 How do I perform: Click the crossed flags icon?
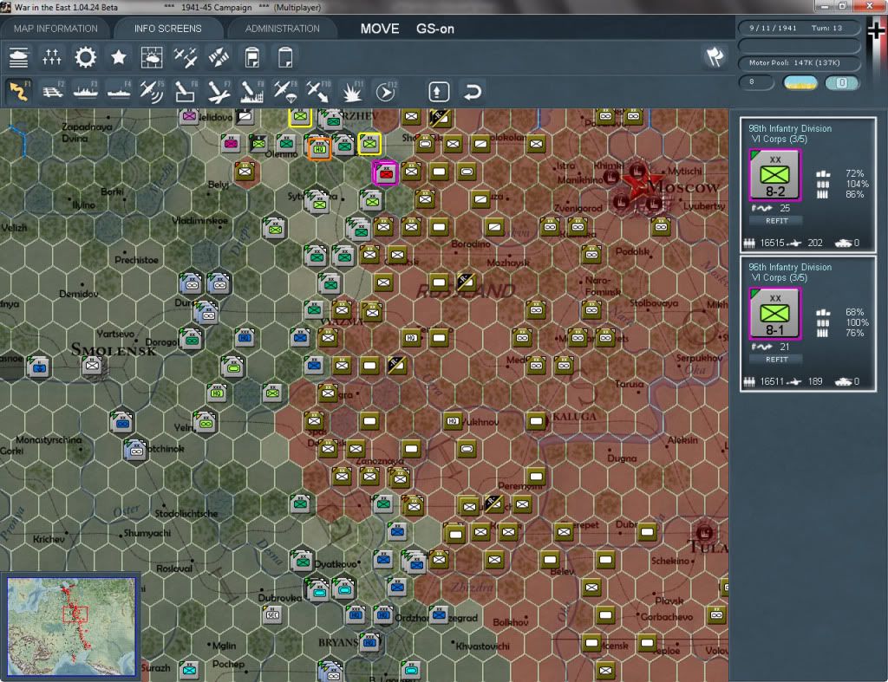[x=715, y=56]
